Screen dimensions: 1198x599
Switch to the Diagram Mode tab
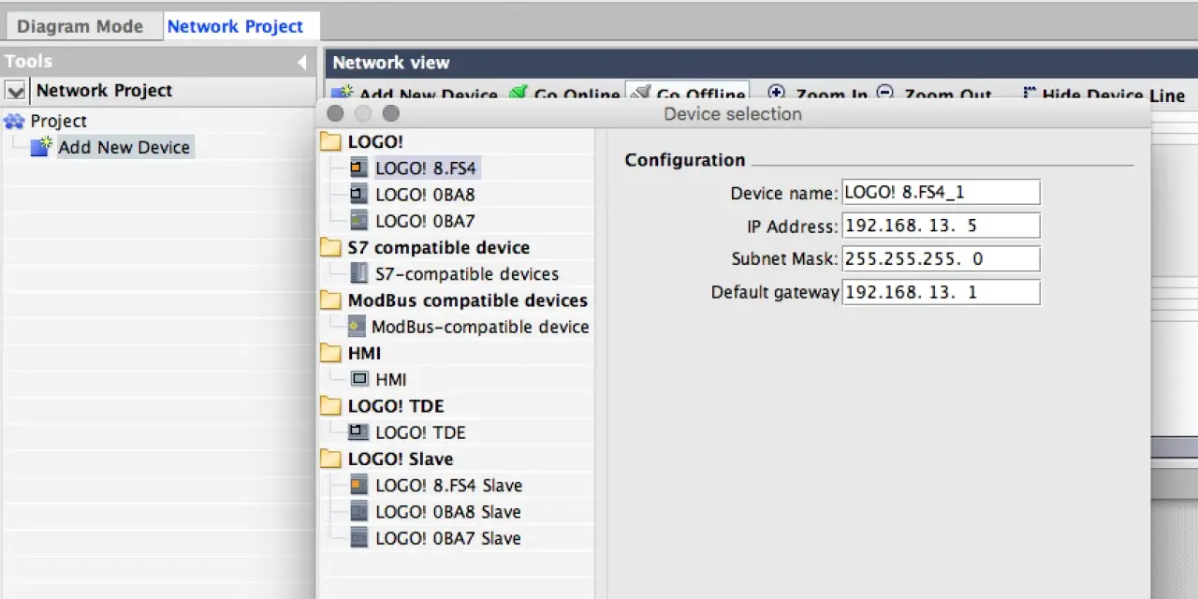80,26
